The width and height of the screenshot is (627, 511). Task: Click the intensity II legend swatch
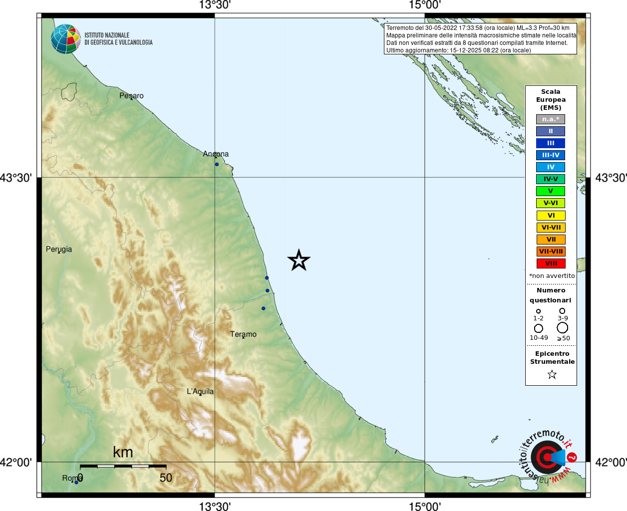(551, 131)
